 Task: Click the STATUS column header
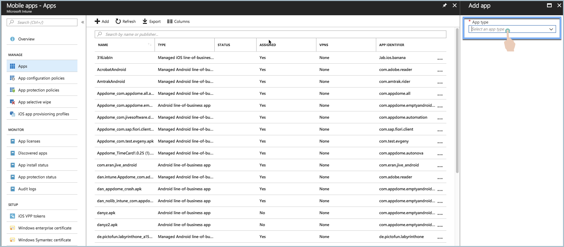(224, 45)
